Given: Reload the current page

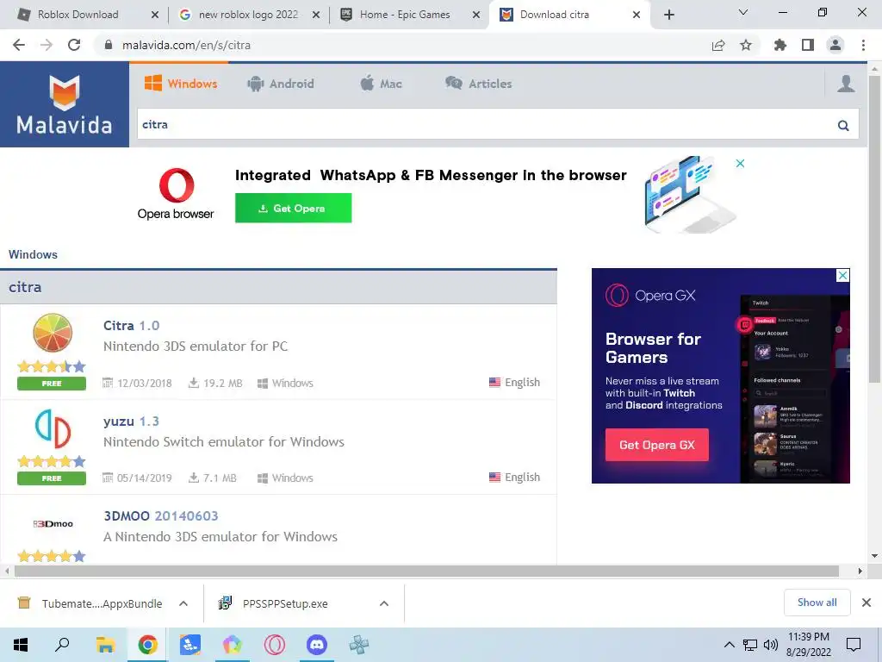Looking at the screenshot, I should point(74,45).
